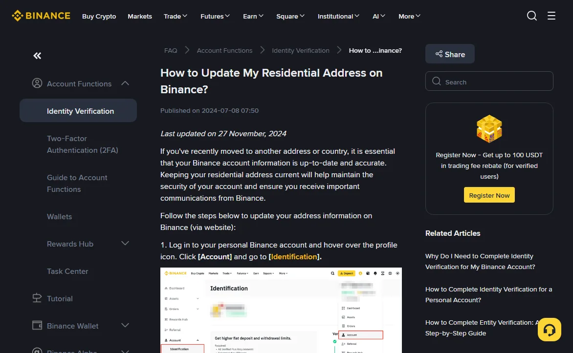Open the orange Identification link in step 1
Image resolution: width=573 pixels, height=353 pixels.
coord(294,257)
